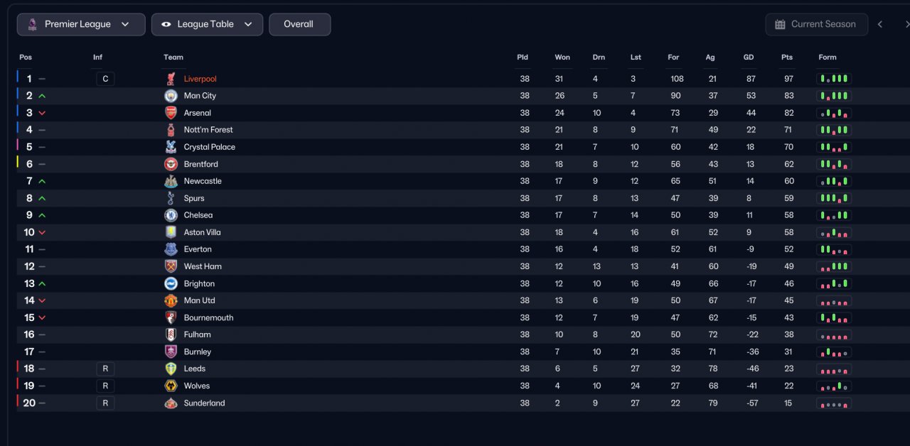
Task: Click the R relegation badge for Leeds
Action: coord(105,369)
